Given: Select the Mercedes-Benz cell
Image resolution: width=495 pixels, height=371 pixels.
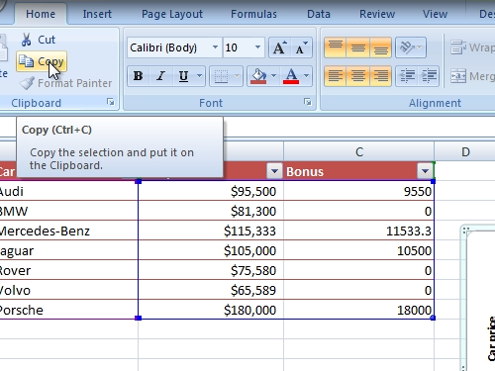Looking at the screenshot, I should pyautogui.click(x=68, y=231).
